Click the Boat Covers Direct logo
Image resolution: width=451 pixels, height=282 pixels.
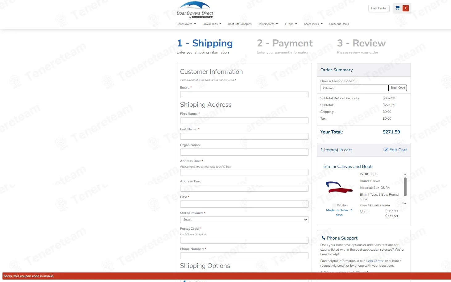(x=195, y=10)
